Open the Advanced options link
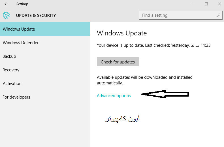 tap(114, 96)
